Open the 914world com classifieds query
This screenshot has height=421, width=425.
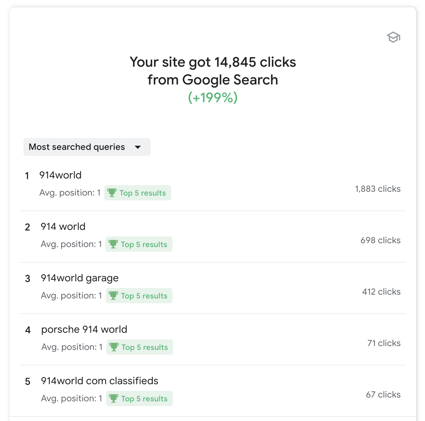click(99, 381)
